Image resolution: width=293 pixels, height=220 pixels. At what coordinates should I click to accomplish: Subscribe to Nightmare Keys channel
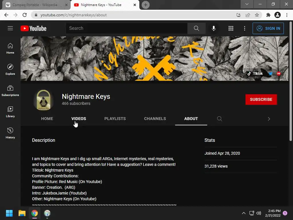[261, 99]
